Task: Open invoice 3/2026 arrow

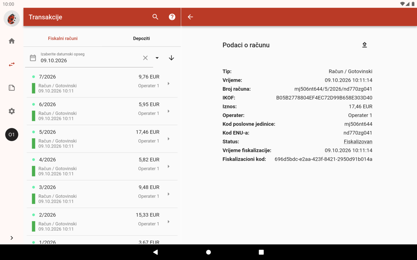Action: coord(168,194)
